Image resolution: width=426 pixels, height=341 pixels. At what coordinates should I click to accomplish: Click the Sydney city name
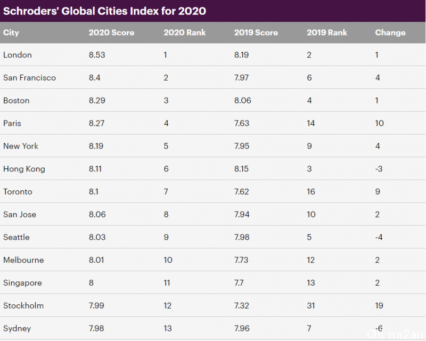pos(17,329)
